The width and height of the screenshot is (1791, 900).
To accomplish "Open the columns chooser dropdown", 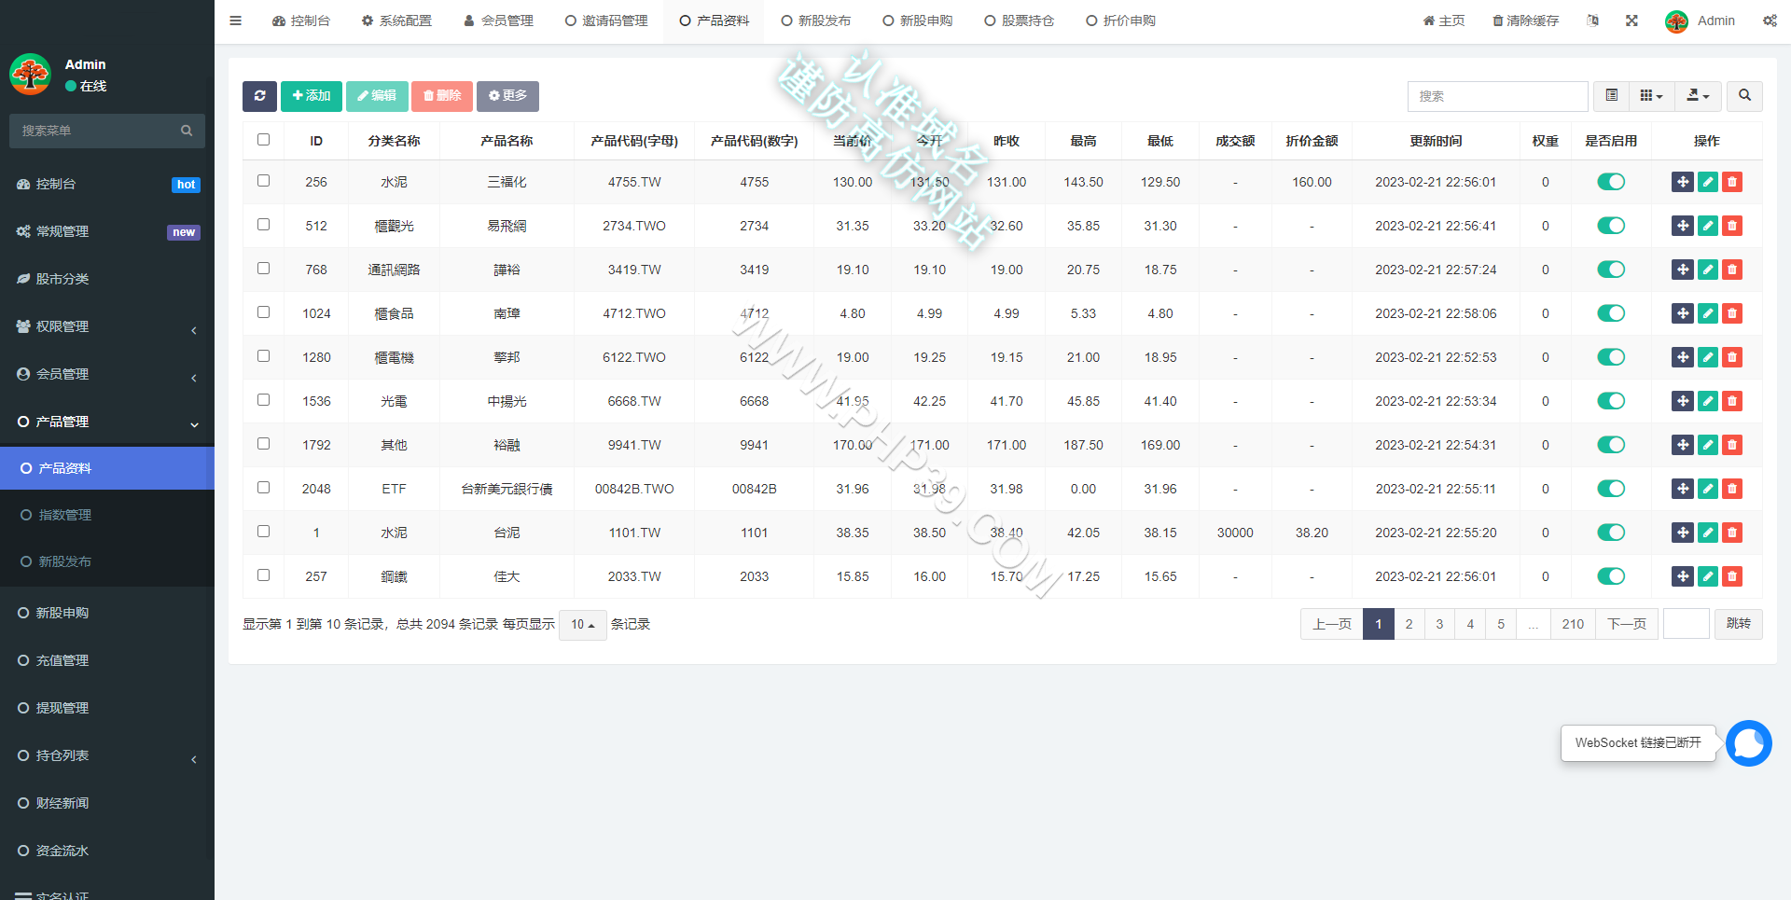I will coord(1651,96).
